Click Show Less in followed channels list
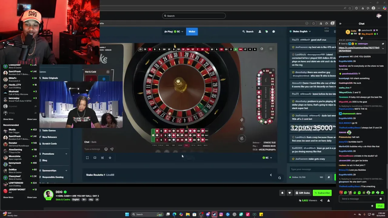This screenshot has height=218, width=388. tap(32, 119)
